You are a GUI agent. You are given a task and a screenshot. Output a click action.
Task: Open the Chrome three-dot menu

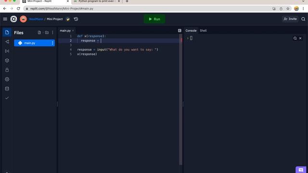tap(303, 9)
